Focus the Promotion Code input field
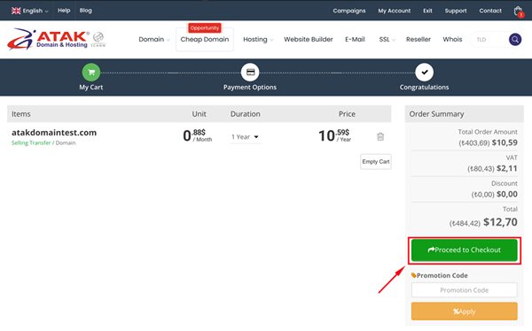This screenshot has height=331, width=532. tap(464, 290)
